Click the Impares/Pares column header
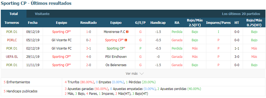 [218, 23]
